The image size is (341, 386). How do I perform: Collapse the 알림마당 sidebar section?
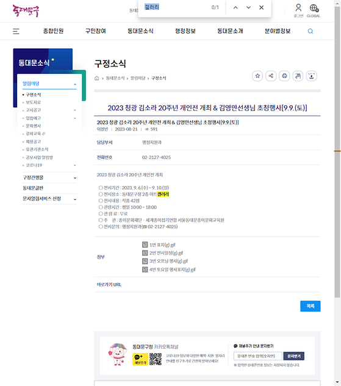tap(49, 84)
